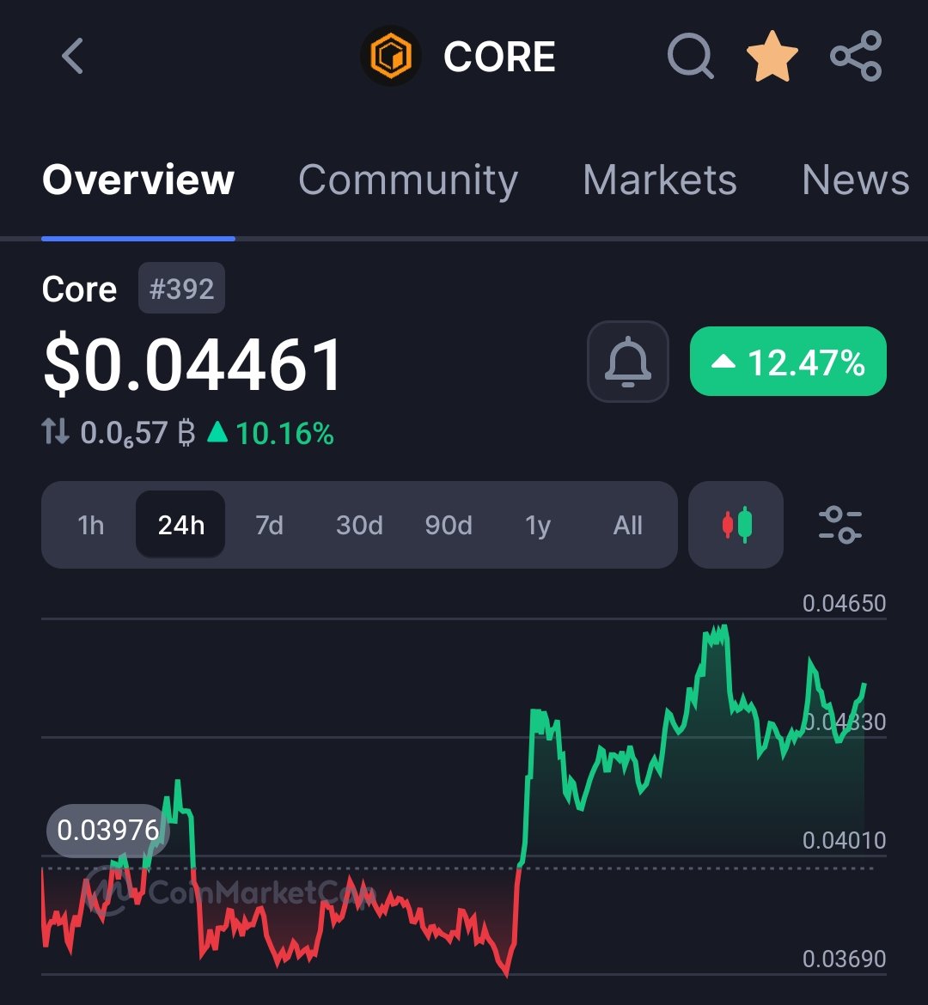The width and height of the screenshot is (928, 1005).
Task: Show the 1y chart range
Action: pos(538,527)
